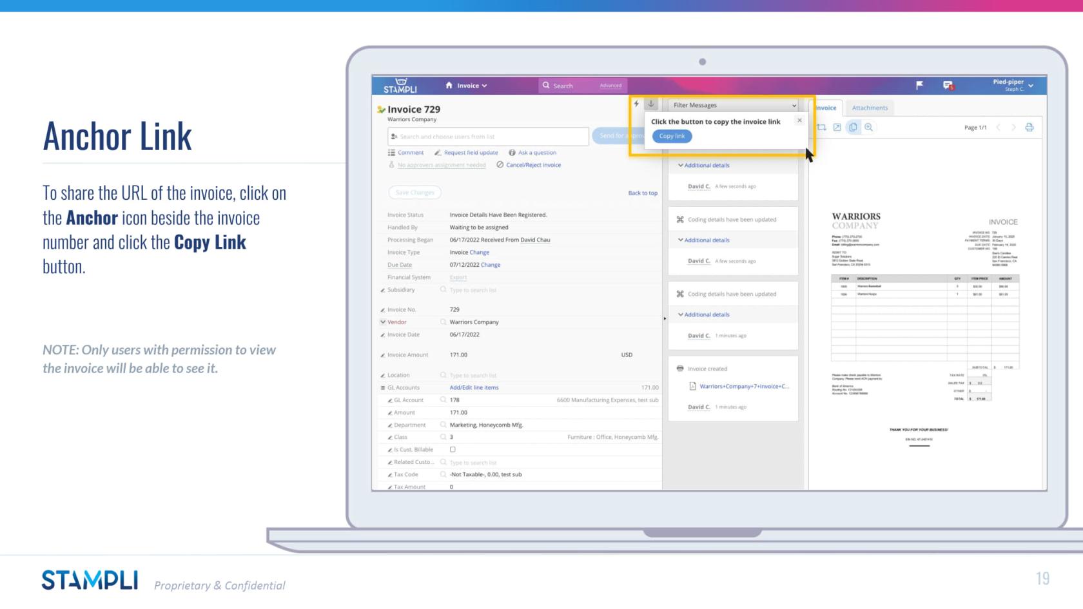Viewport: 1083px width, 609px height.
Task: Close the copy invoice link popup
Action: [799, 121]
